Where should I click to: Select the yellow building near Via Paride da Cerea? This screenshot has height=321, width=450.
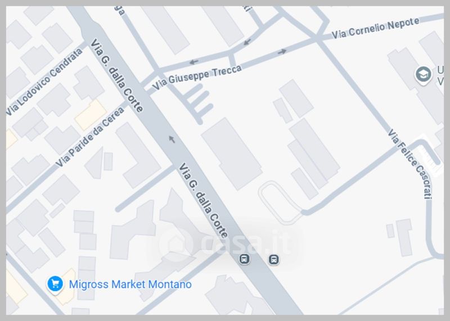[x=91, y=115]
